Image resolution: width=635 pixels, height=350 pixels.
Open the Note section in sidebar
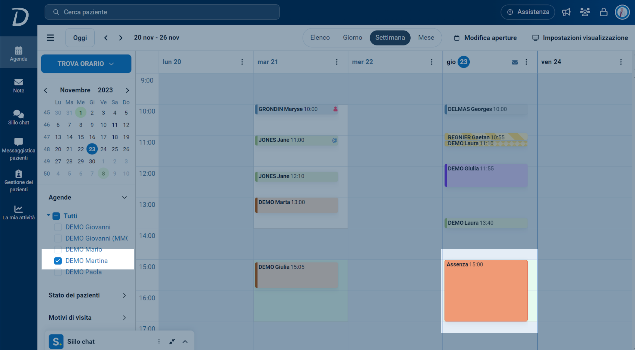[18, 86]
